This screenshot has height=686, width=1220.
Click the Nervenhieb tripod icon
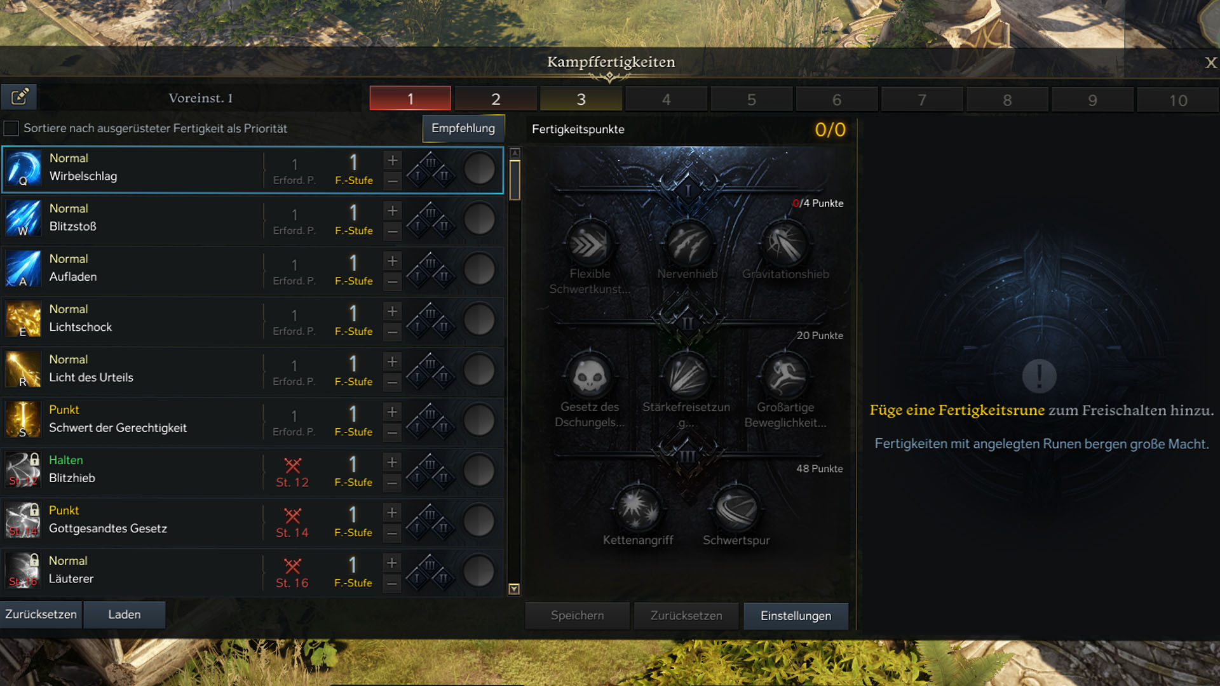[688, 243]
